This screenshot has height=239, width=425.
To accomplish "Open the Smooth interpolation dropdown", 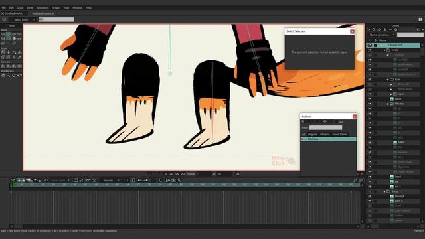I will tap(111, 180).
